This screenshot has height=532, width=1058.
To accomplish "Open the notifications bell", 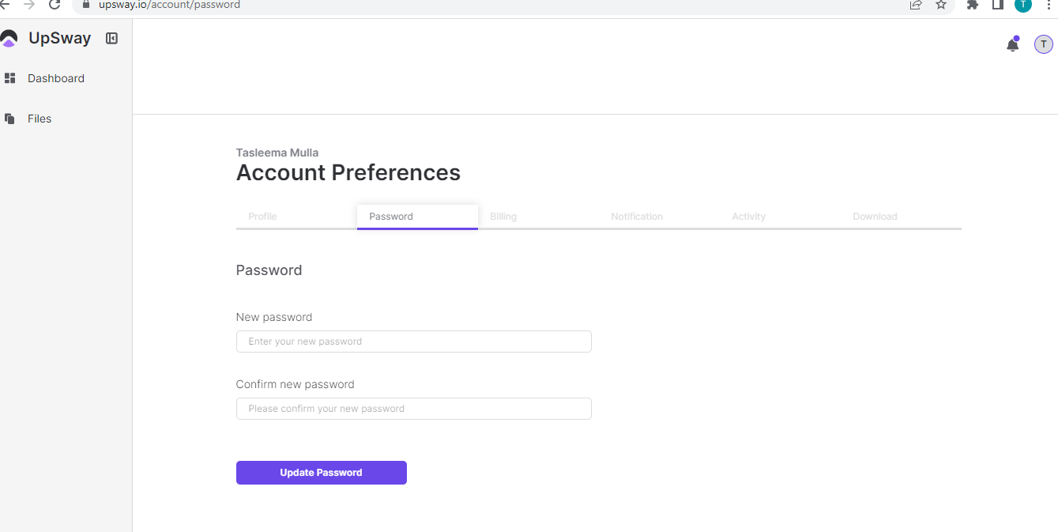I will (1012, 45).
